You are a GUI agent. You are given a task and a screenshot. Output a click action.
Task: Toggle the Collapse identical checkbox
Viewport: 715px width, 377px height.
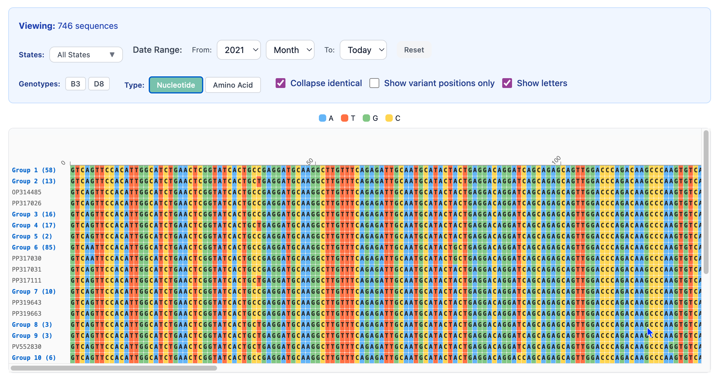[x=281, y=83]
